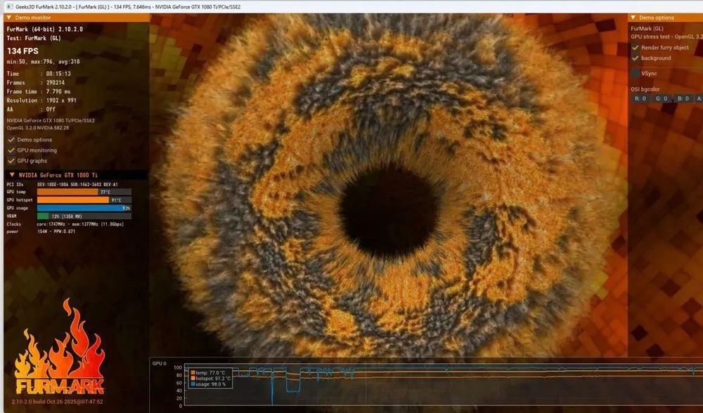
Task: Collapse the right Demo options panel triangle
Action: (633, 18)
